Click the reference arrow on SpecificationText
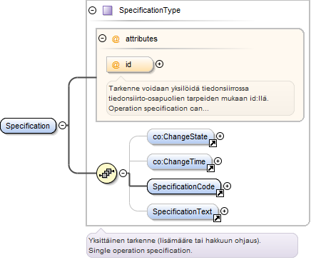Viewport: 311px width, 260px height. tap(217, 218)
